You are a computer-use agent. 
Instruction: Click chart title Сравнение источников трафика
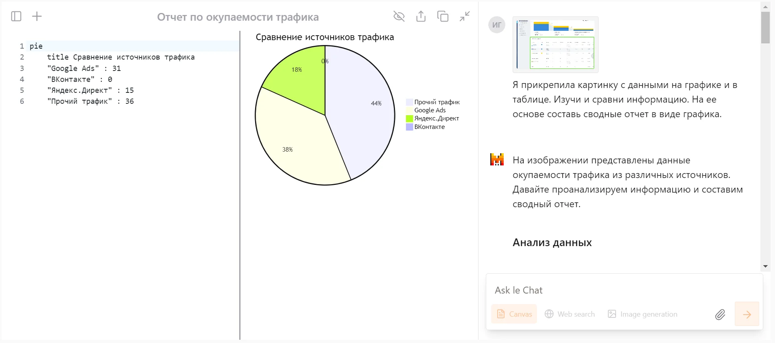[x=325, y=37]
